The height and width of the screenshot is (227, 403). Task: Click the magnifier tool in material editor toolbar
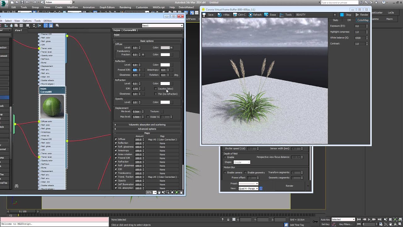[x=57, y=26]
